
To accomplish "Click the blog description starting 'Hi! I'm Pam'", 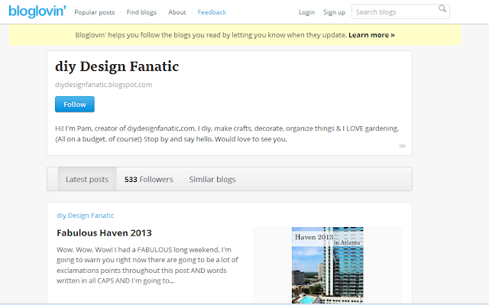I will click(227, 134).
